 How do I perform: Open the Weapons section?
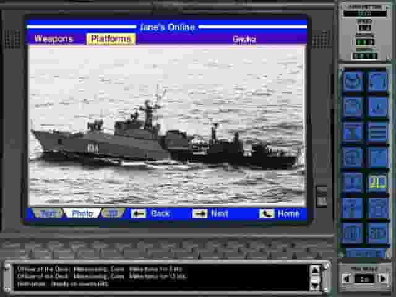[53, 39]
